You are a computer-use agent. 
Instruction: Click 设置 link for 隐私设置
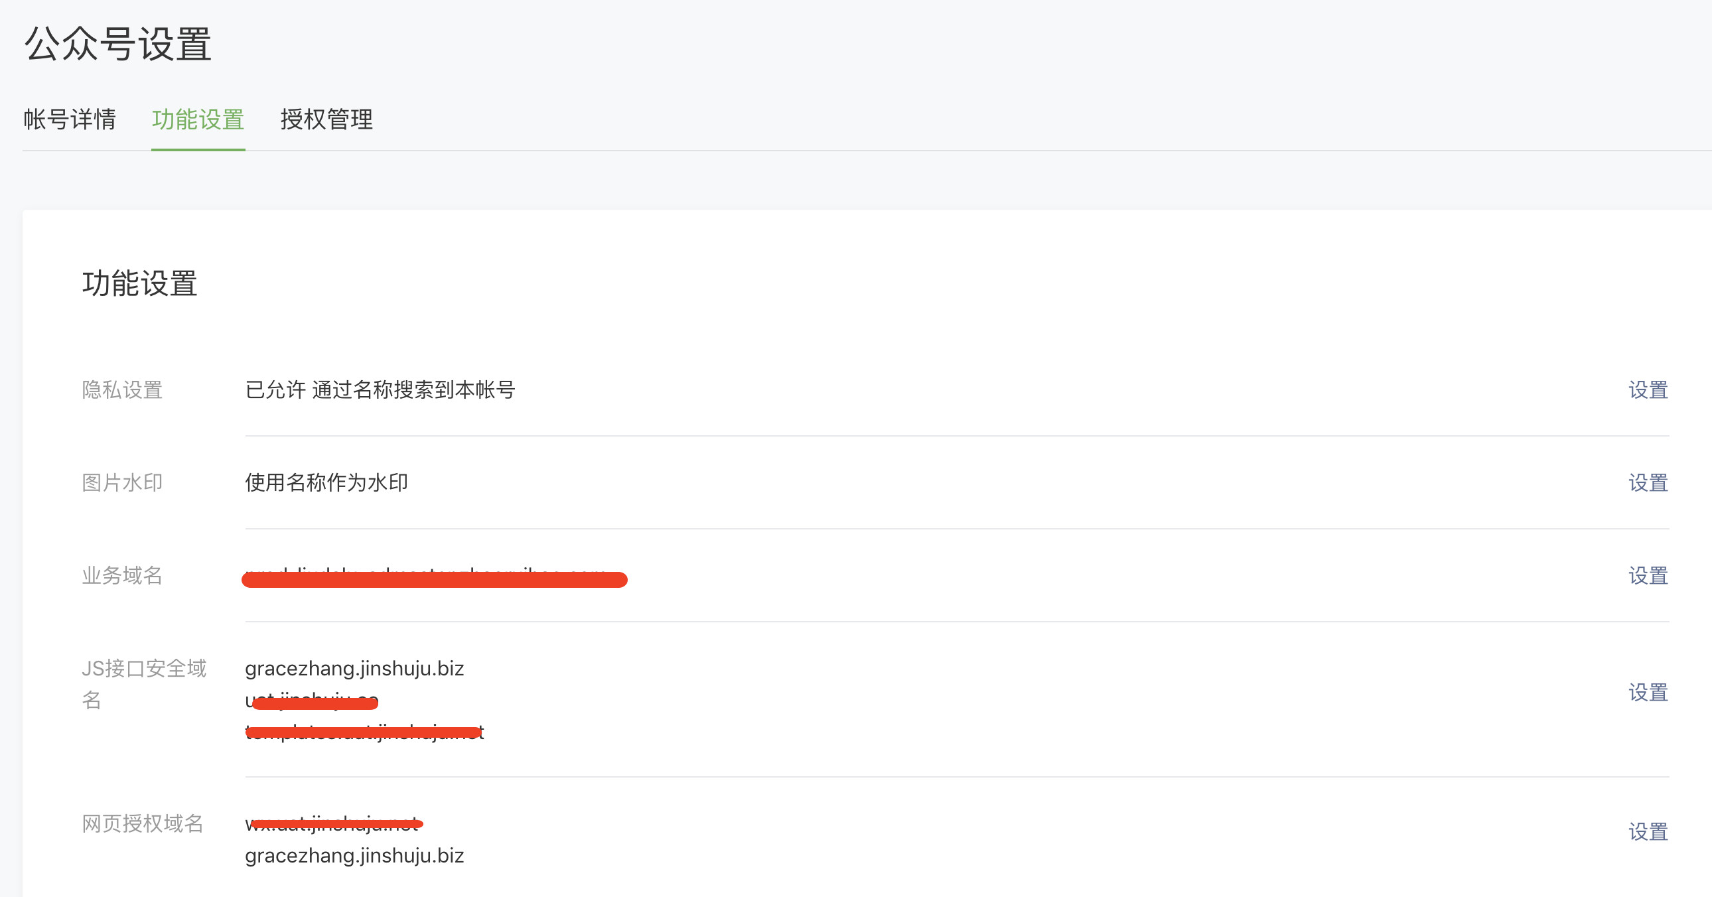coord(1648,390)
